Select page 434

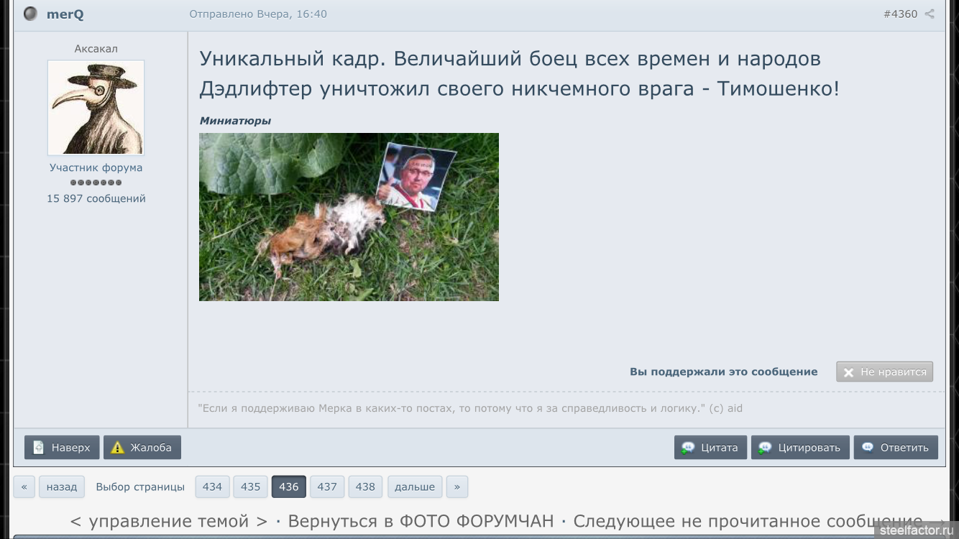[x=212, y=487]
